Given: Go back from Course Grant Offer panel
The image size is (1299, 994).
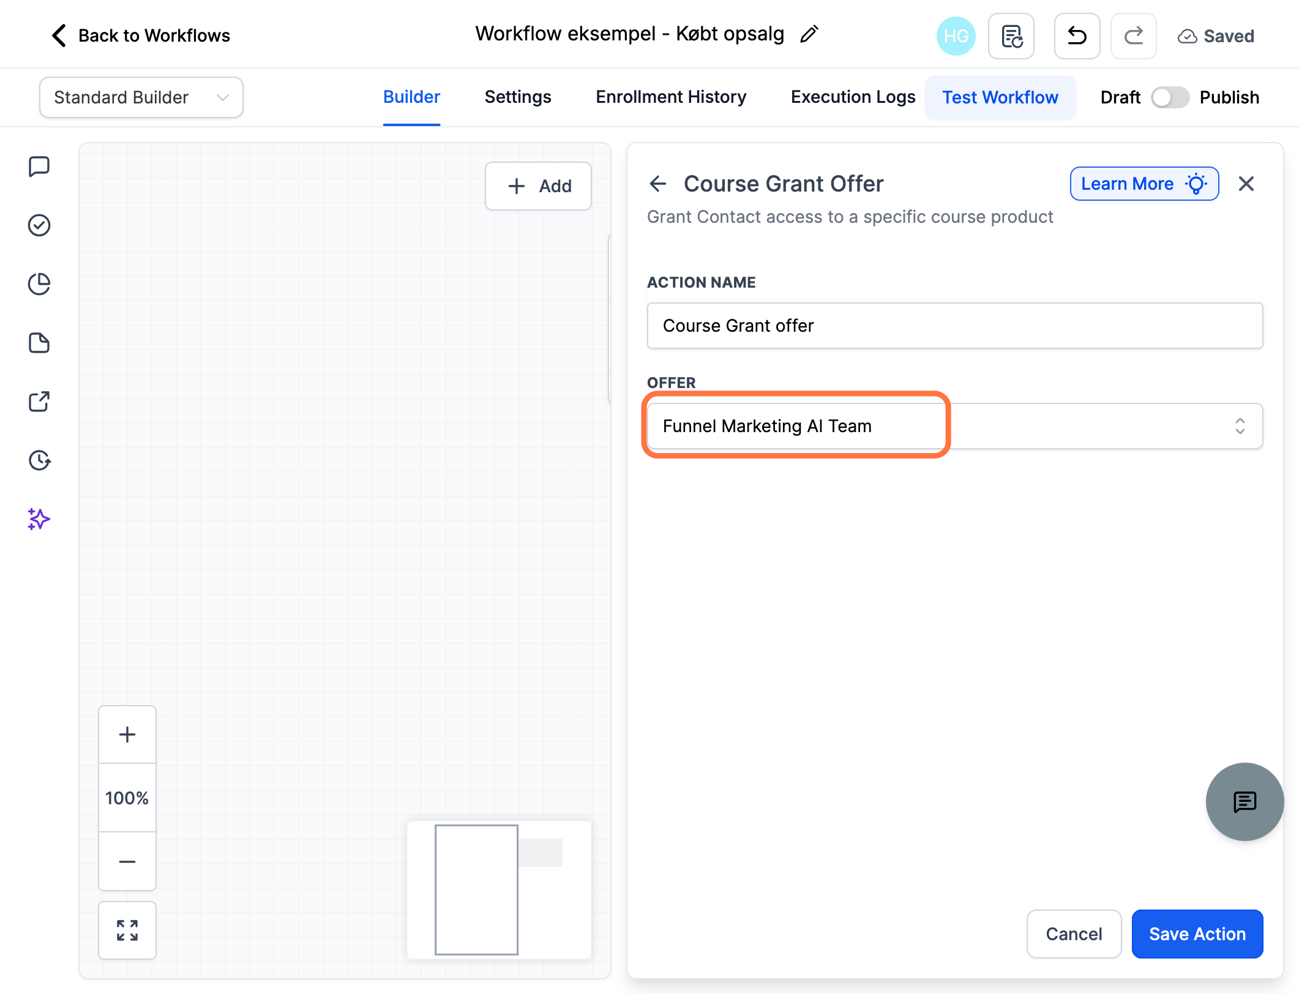Looking at the screenshot, I should coord(658,184).
